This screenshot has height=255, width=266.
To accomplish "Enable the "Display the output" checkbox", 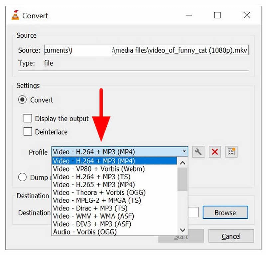I will coord(28,119).
